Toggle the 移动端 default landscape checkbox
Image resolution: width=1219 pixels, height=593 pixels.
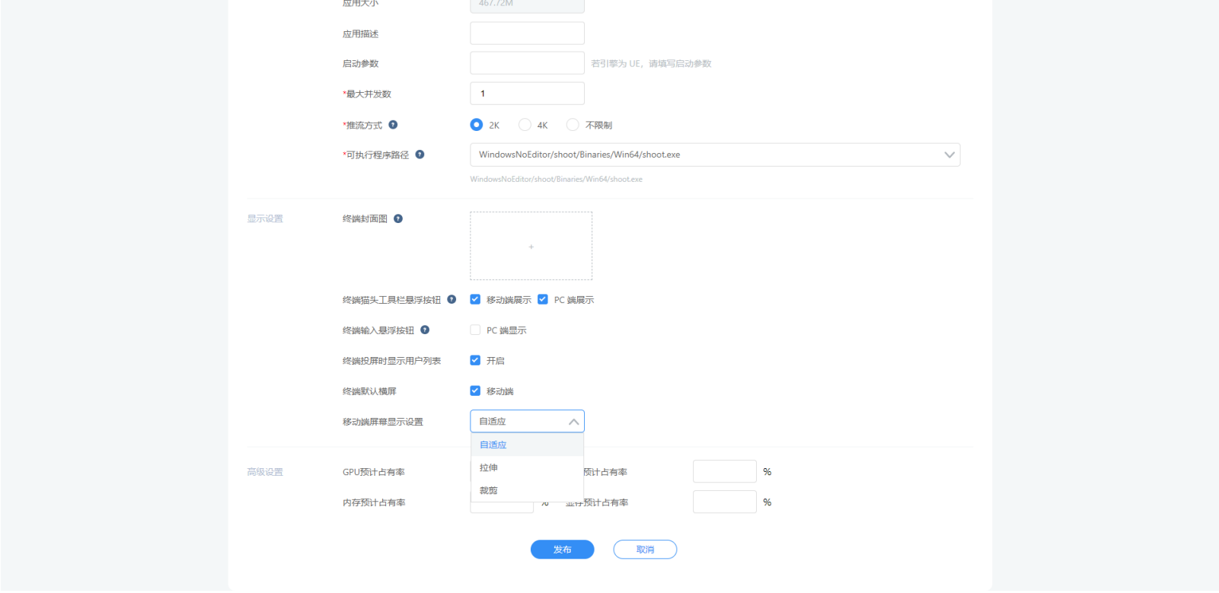point(475,391)
